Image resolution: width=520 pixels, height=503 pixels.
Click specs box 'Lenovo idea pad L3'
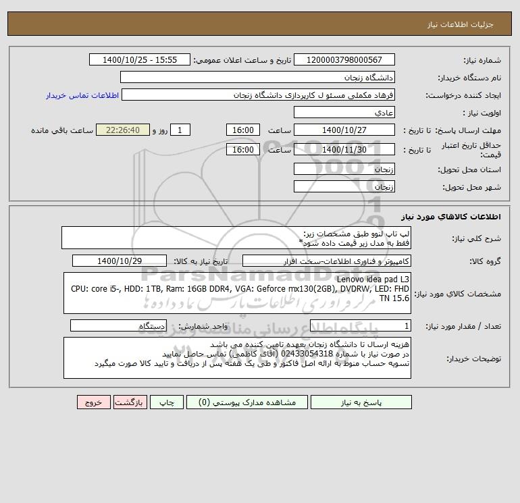237,293
